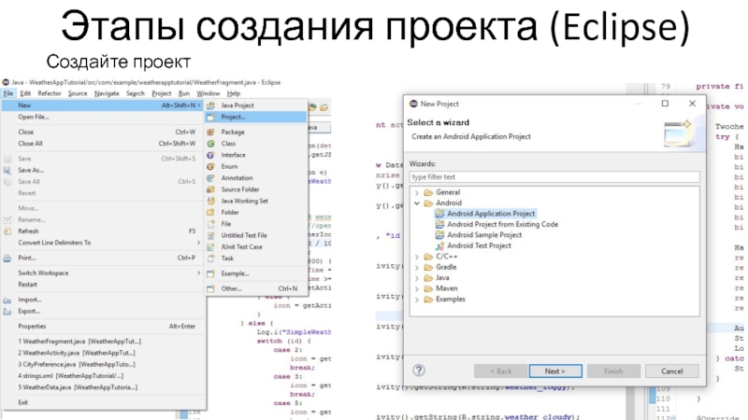Click the Task icon in submenu
This screenshot has width=748, height=420.
coord(210,259)
